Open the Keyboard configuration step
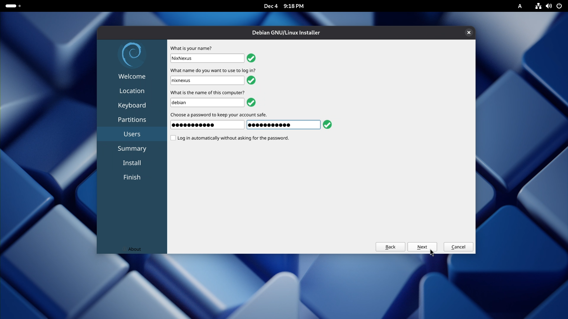The height and width of the screenshot is (319, 568). click(x=132, y=105)
